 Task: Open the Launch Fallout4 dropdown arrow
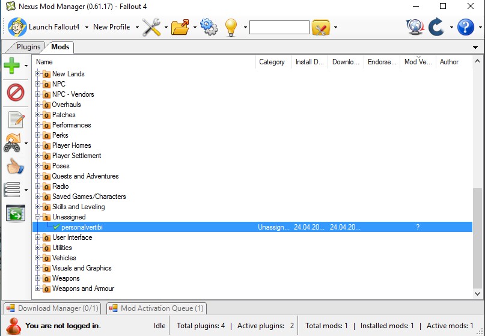click(87, 27)
